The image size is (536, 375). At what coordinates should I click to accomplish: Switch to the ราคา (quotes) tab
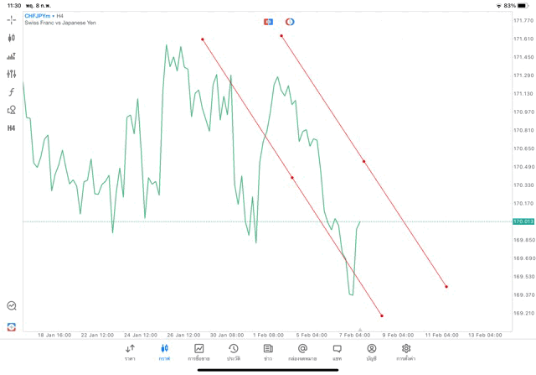coord(130,352)
